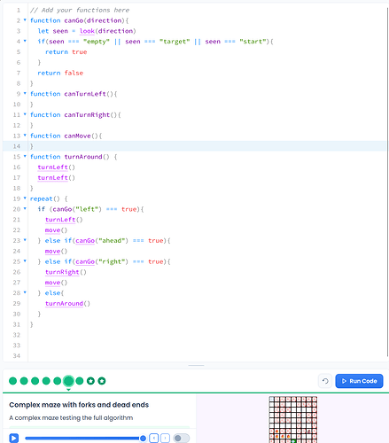This screenshot has width=389, height=443.
Task: Place cursor on highlighted line 14
Action: tap(206, 146)
